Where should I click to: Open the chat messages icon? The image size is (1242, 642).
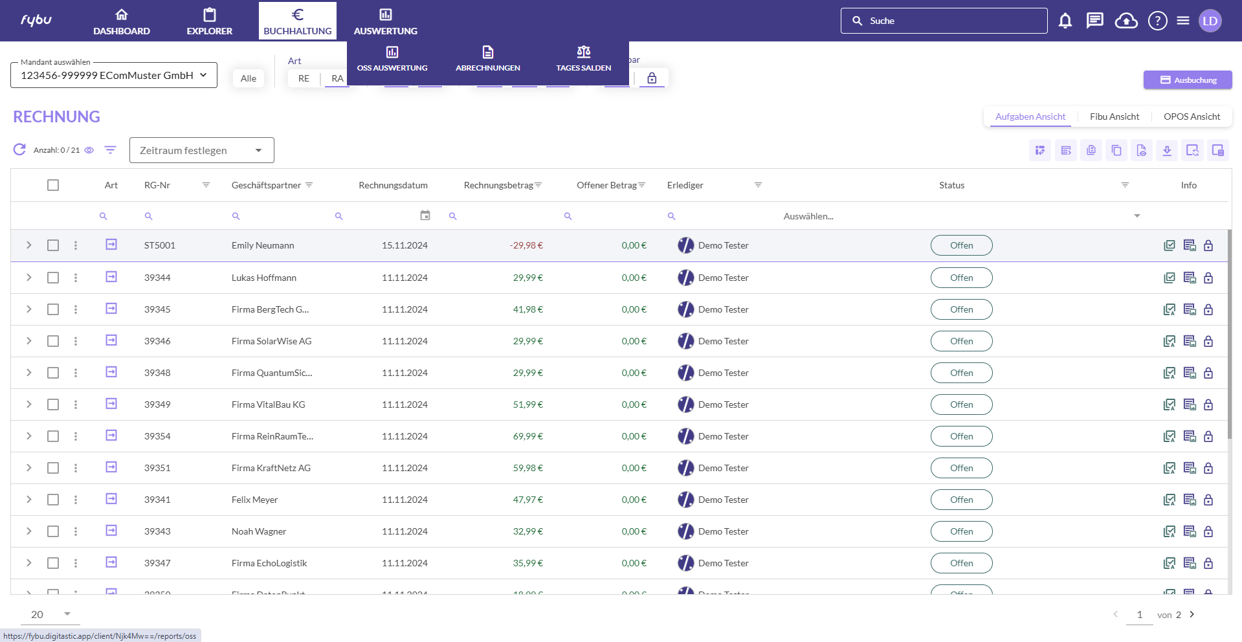pos(1094,21)
